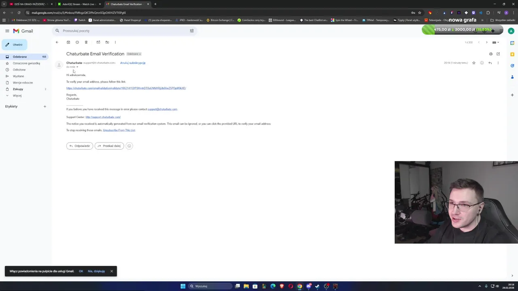This screenshot has height=291, width=518.
Task: Open the Gmail main menu hamburger
Action: pyautogui.click(x=7, y=31)
